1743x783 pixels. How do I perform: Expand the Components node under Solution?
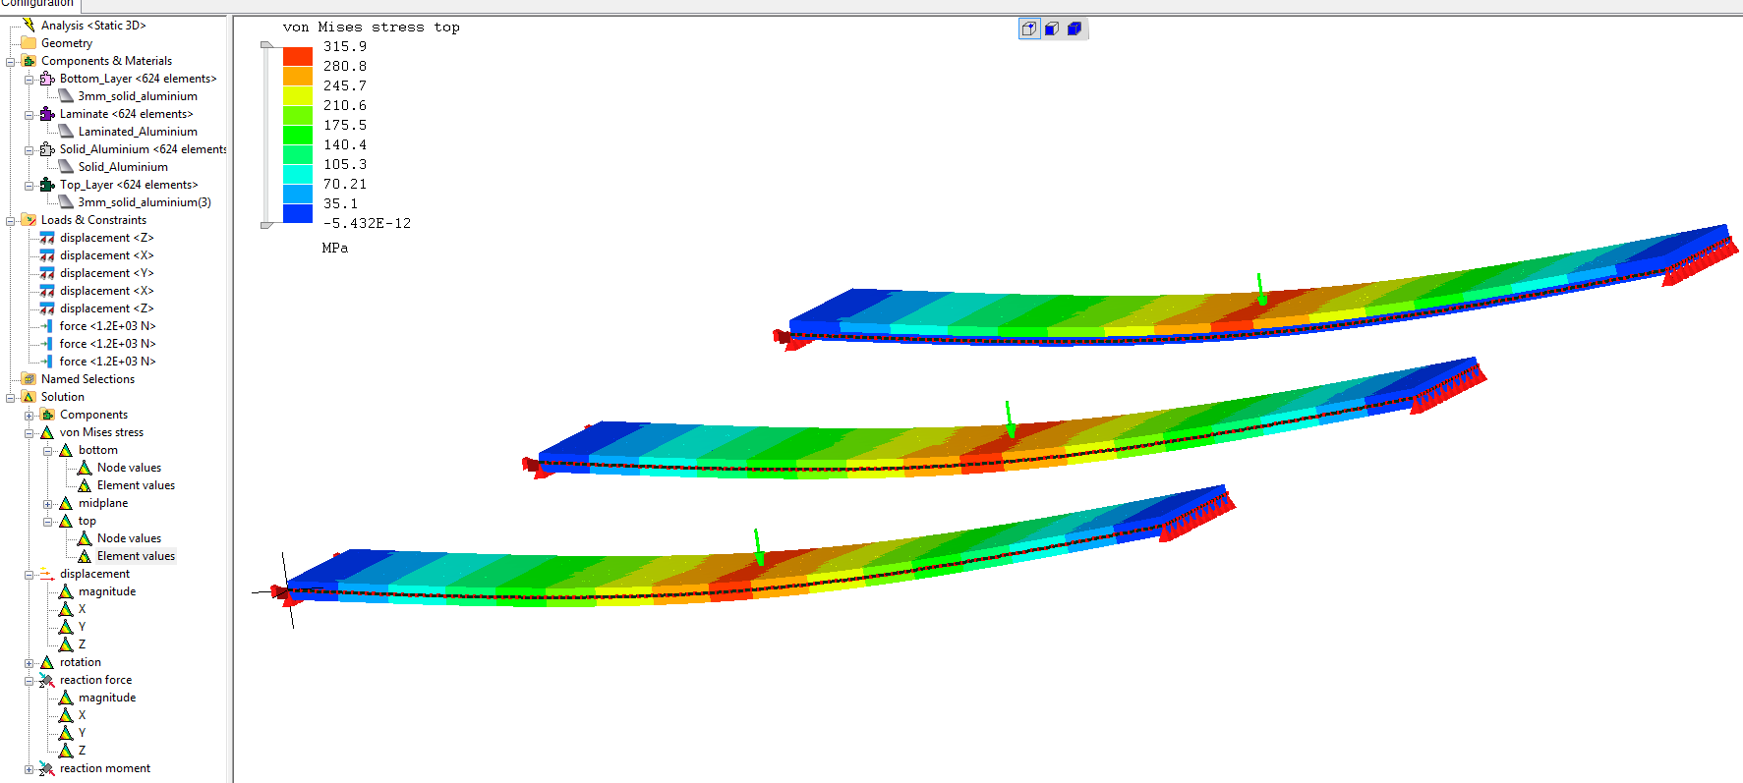pyautogui.click(x=29, y=415)
